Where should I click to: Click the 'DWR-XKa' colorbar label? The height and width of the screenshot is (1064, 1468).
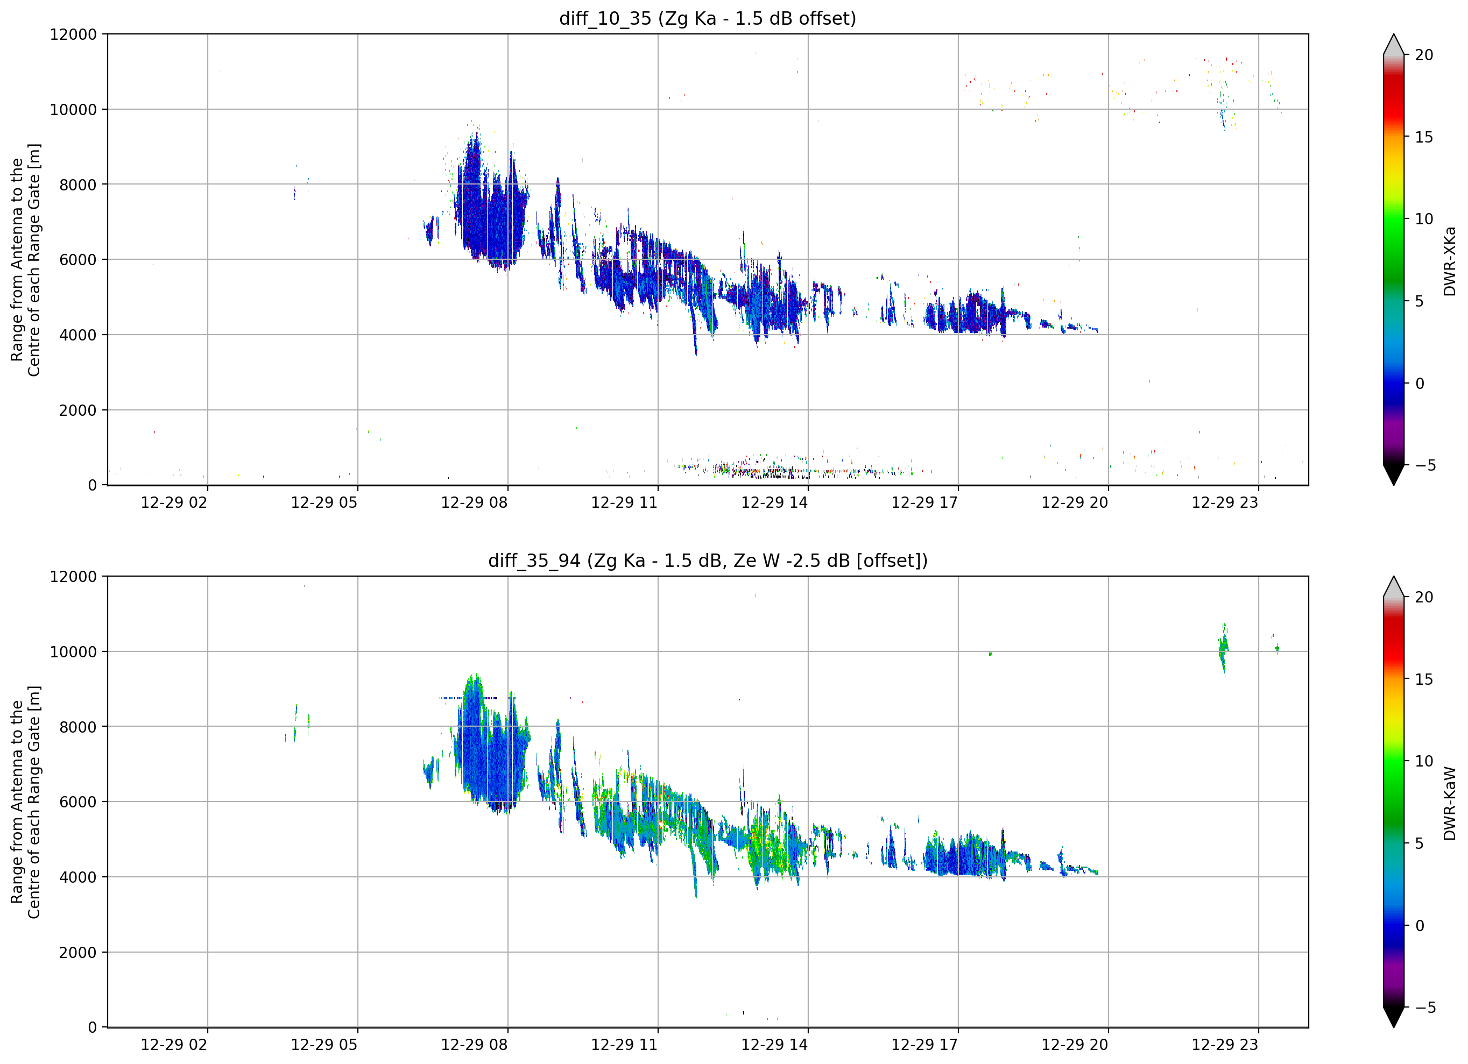click(x=1449, y=261)
